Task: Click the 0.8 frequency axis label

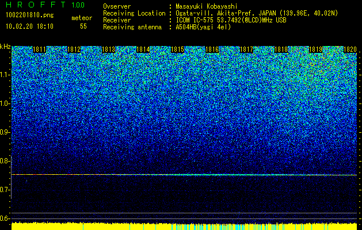Action: pos(4,161)
